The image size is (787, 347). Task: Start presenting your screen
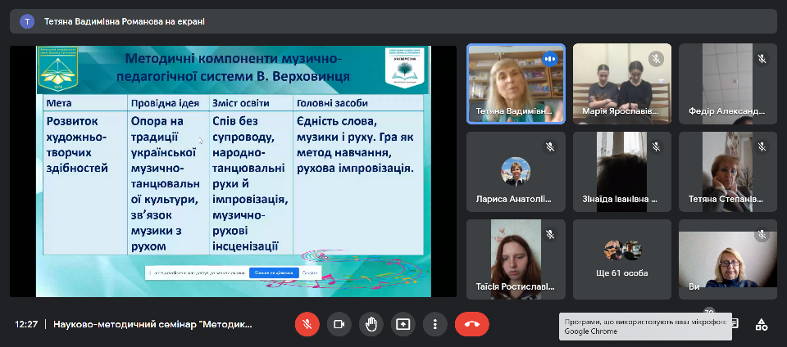[403, 324]
